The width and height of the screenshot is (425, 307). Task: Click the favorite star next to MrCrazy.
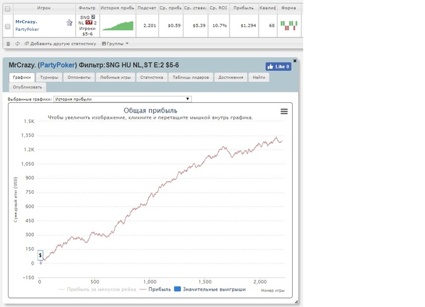[69, 22]
